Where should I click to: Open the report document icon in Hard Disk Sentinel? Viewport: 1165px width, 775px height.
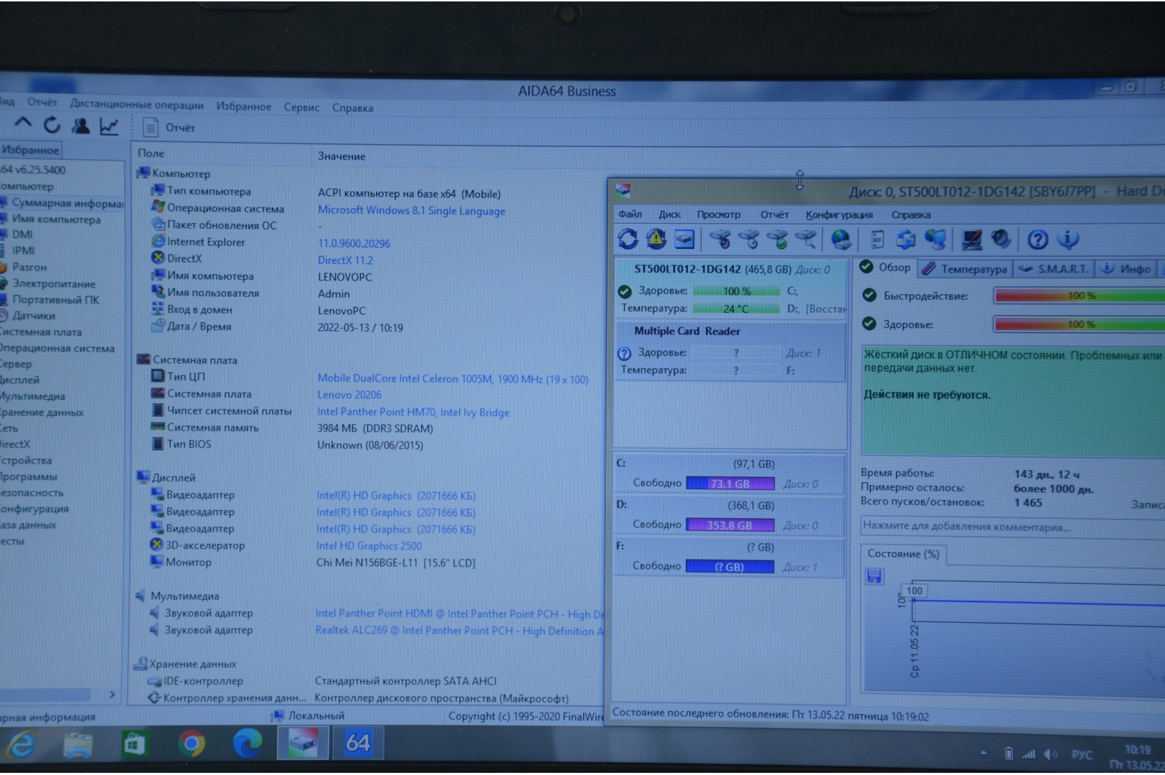pyautogui.click(x=877, y=239)
